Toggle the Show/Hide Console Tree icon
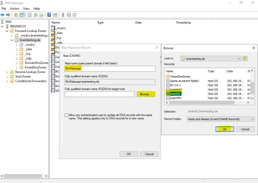The height and width of the screenshot is (183, 258). [22, 15]
